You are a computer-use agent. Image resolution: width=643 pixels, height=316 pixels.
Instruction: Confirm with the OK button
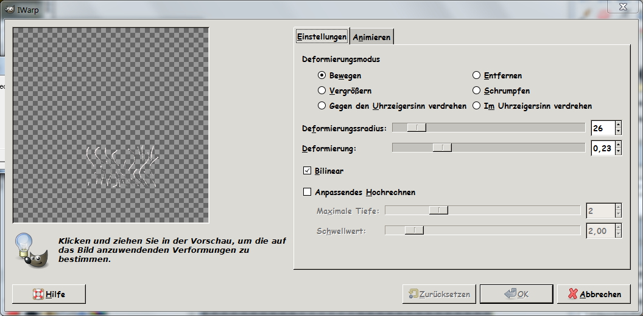(516, 294)
